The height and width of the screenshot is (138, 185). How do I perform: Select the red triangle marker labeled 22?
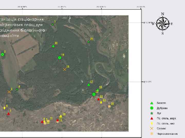pos(98,99)
